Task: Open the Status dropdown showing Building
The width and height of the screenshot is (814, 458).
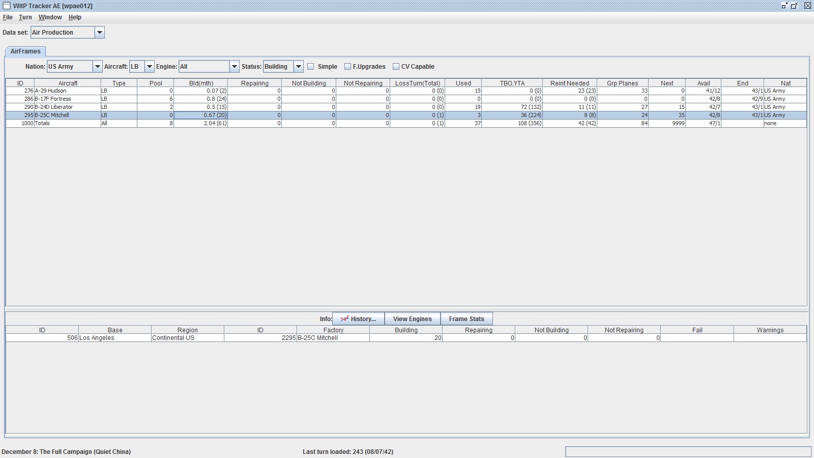Action: tap(299, 67)
